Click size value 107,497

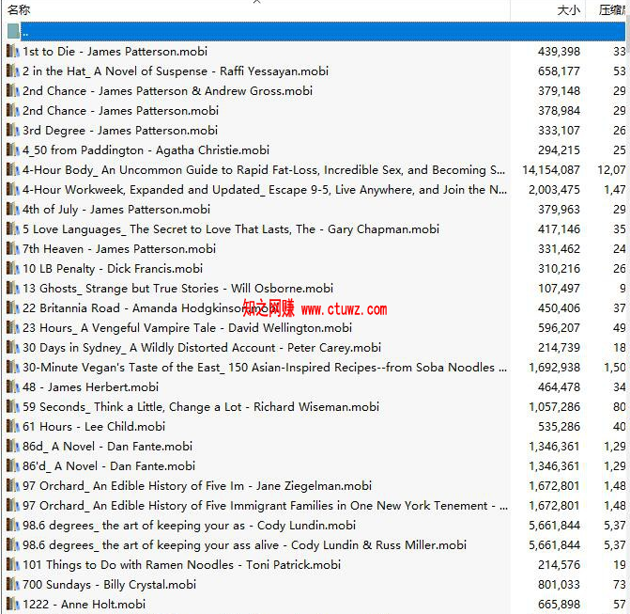(x=560, y=288)
